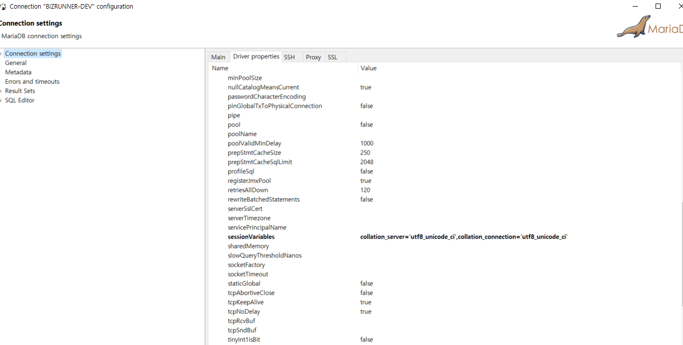Viewport: 683px width, 345px height.
Task: Edit prepStmtCacheSize value 250
Action: coord(365,152)
